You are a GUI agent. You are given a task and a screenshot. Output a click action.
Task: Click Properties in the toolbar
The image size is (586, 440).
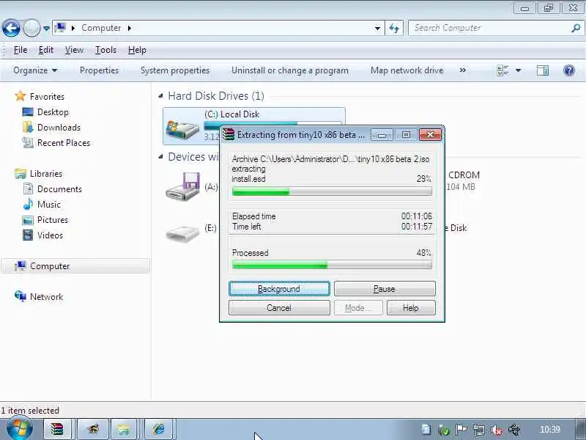tap(99, 70)
